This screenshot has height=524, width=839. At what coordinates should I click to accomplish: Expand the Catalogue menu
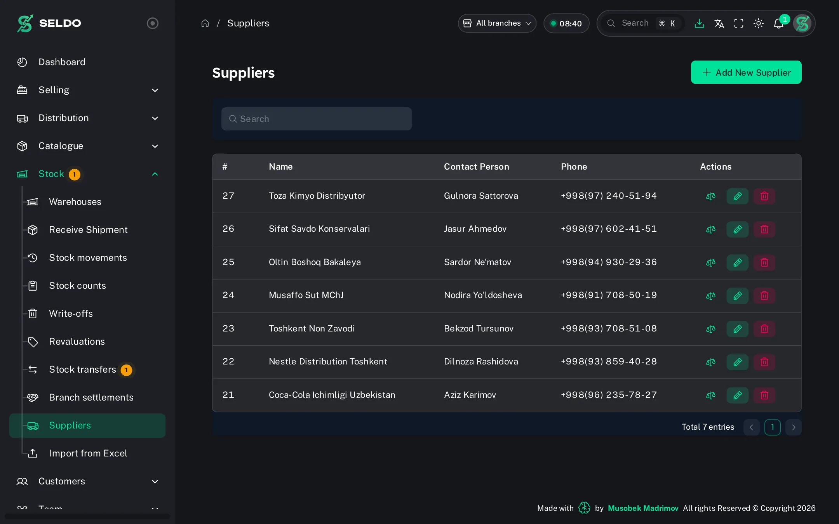pyautogui.click(x=87, y=146)
